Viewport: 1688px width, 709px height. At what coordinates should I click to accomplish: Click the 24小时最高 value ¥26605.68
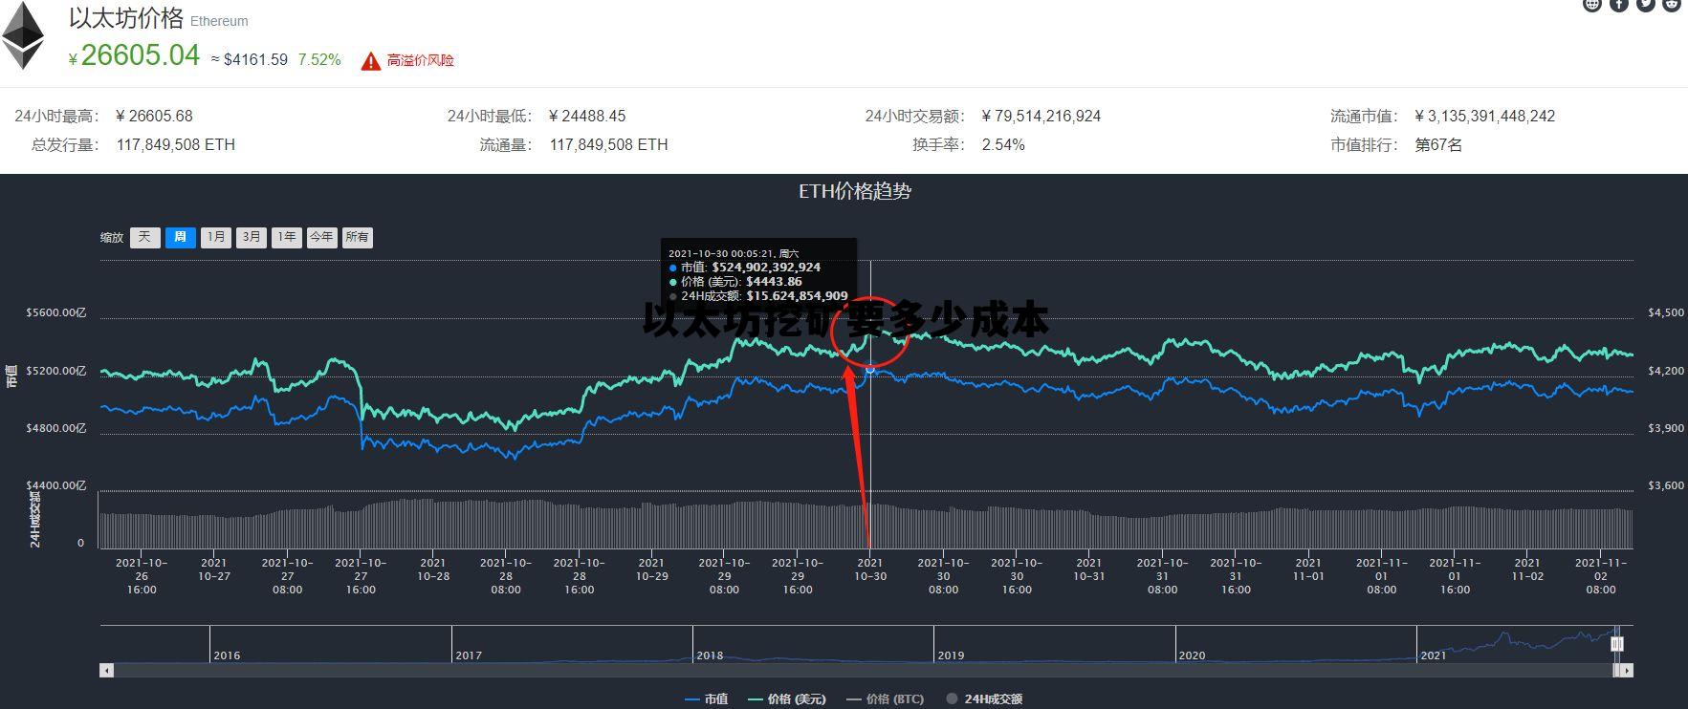pos(153,116)
